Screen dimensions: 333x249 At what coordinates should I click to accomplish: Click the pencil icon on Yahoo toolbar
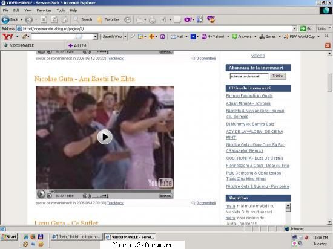coord(24,37)
